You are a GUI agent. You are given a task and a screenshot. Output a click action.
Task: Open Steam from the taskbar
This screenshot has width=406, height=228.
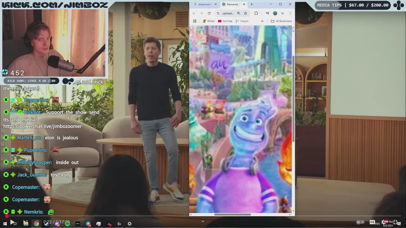pyautogui.click(x=47, y=224)
